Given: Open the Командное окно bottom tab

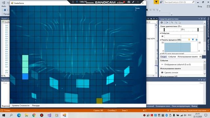Looking at the screenshot, I should (163, 106).
